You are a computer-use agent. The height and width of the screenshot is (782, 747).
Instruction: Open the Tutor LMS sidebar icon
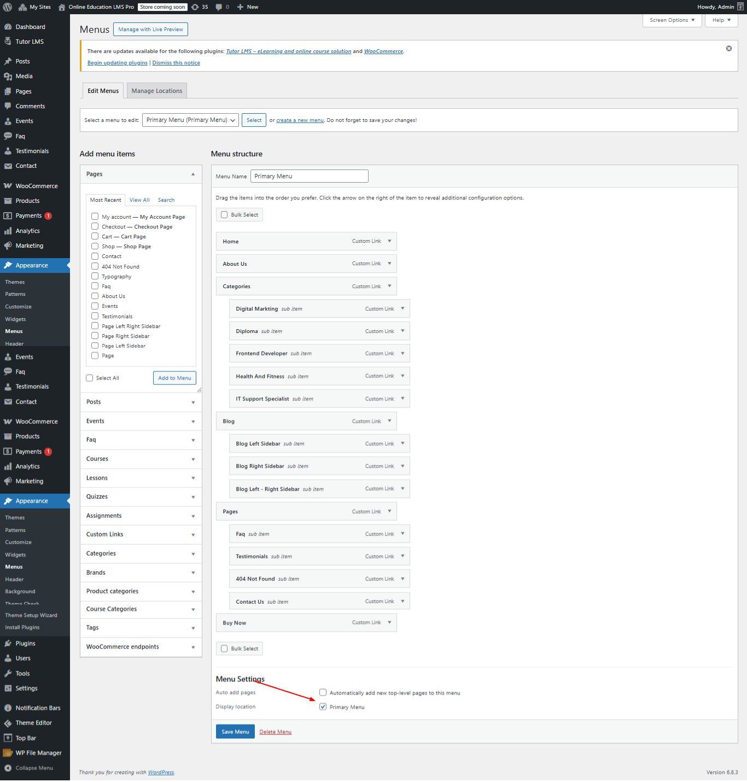click(x=8, y=42)
